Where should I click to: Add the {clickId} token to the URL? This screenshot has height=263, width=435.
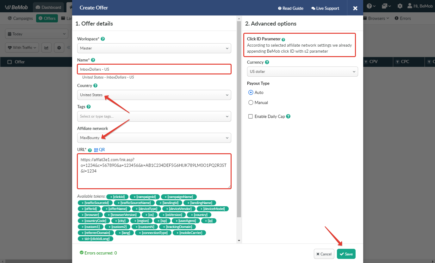tap(117, 197)
